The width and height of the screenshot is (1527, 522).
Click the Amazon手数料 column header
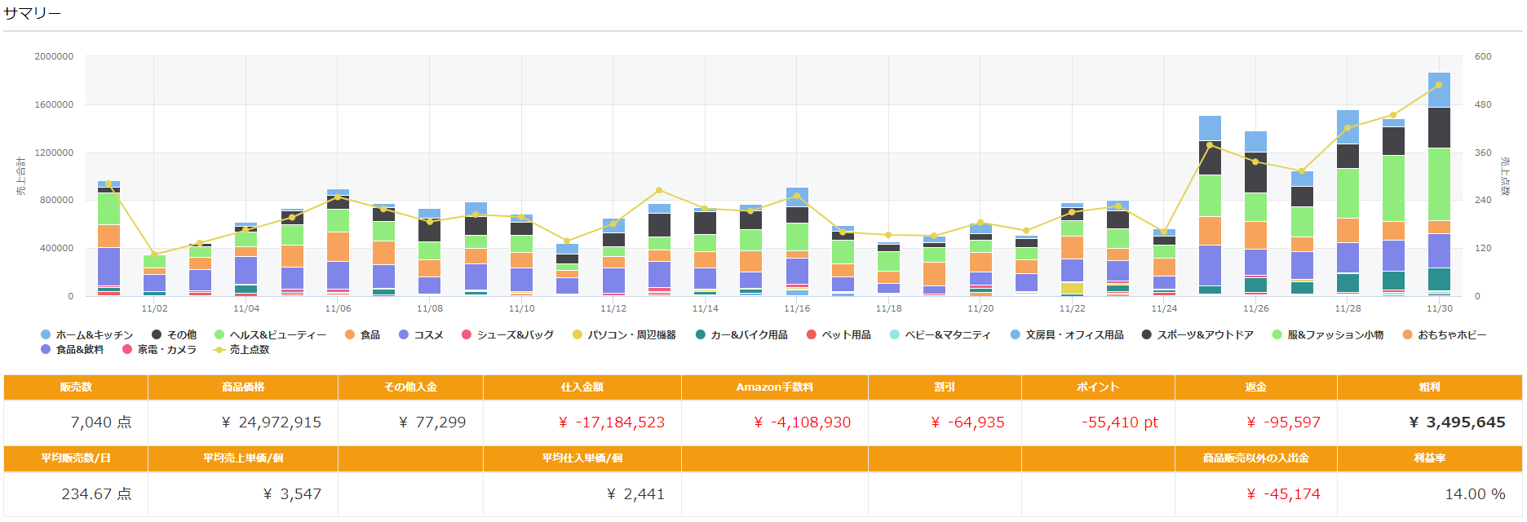point(774,387)
